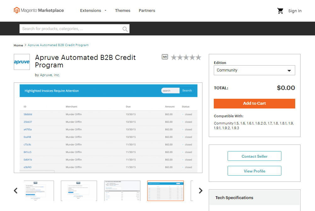Select the third screenshot thumbnail with table
The image size is (315, 211).
[122, 191]
